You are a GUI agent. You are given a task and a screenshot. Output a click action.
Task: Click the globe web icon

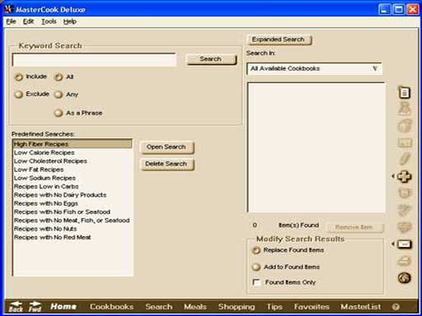tap(405, 278)
